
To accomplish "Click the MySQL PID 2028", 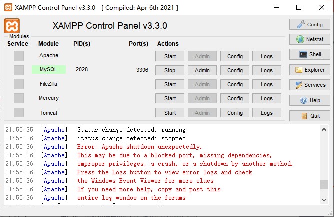I will point(82,69).
